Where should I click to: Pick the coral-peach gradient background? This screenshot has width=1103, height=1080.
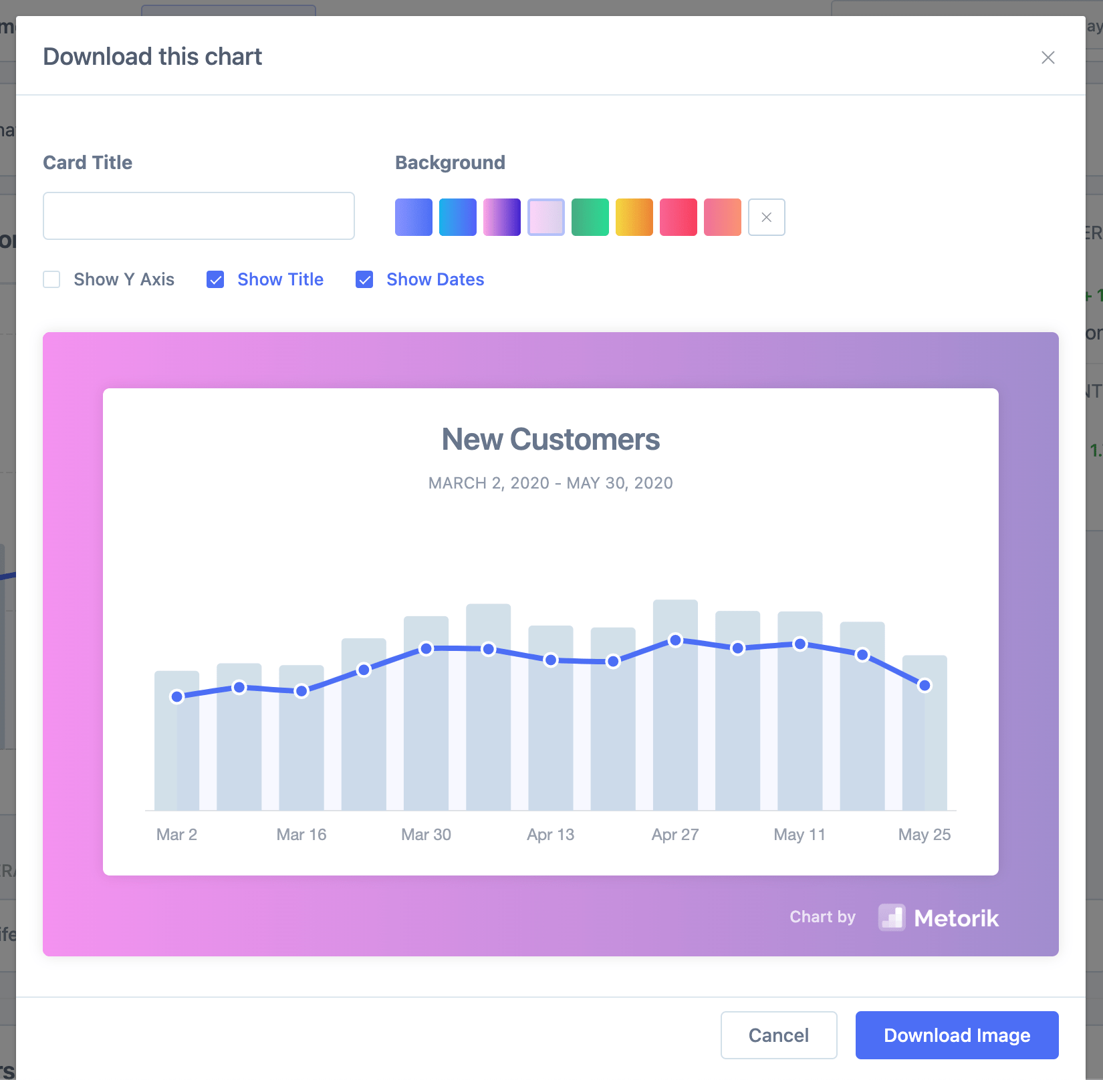click(722, 217)
